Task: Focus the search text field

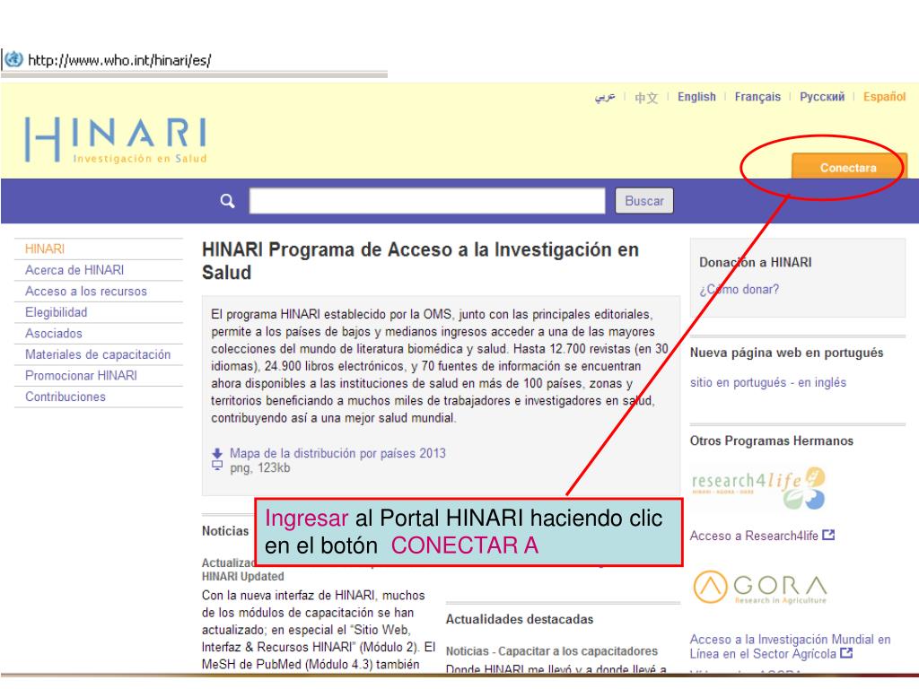Action: tap(427, 201)
